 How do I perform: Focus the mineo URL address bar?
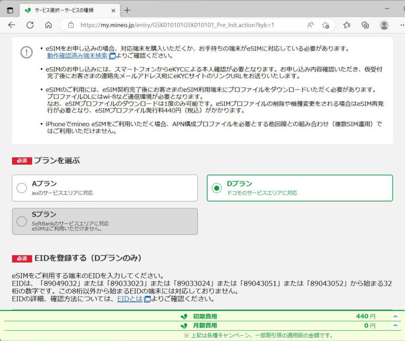pos(177,25)
